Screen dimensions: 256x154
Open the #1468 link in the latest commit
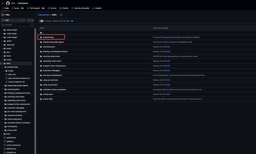pyautogui.click(x=66, y=21)
